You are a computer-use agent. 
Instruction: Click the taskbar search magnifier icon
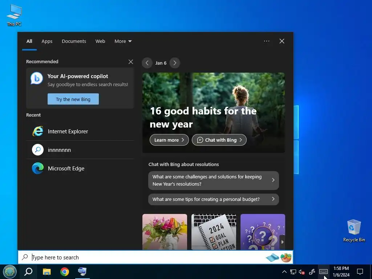(x=28, y=271)
